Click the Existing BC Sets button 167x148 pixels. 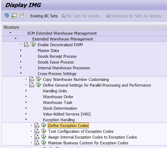pyautogui.click(x=44, y=16)
